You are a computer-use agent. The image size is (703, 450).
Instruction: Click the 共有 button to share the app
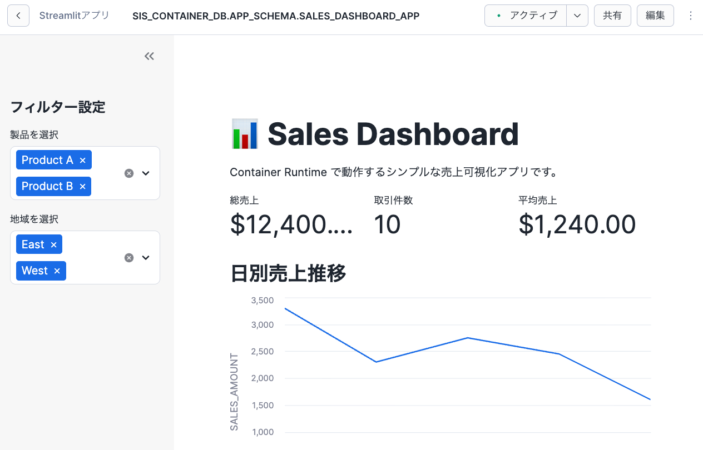coord(612,16)
